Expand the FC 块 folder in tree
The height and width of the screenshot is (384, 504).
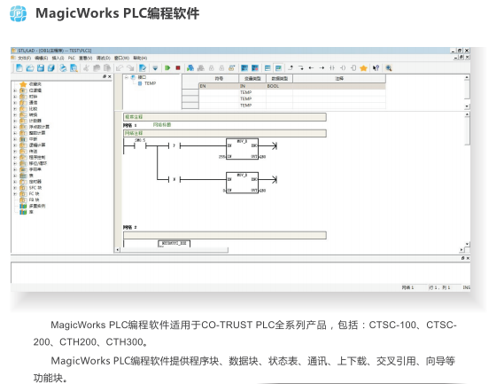[15, 193]
